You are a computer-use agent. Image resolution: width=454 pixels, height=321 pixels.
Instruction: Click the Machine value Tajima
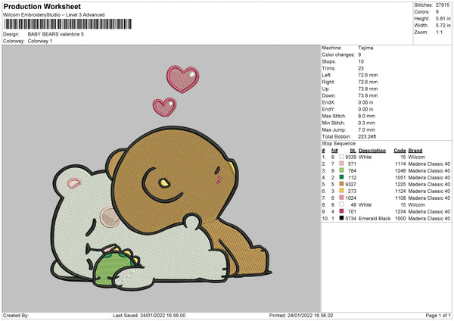(x=365, y=48)
